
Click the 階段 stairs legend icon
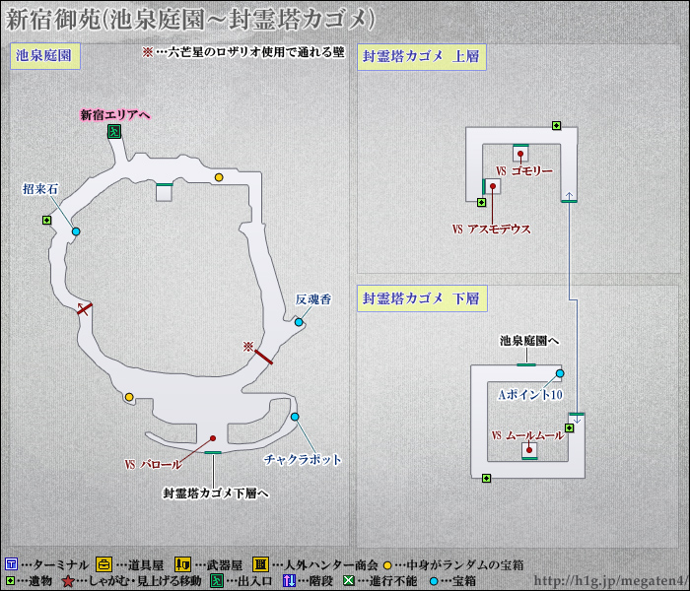[x=290, y=581]
